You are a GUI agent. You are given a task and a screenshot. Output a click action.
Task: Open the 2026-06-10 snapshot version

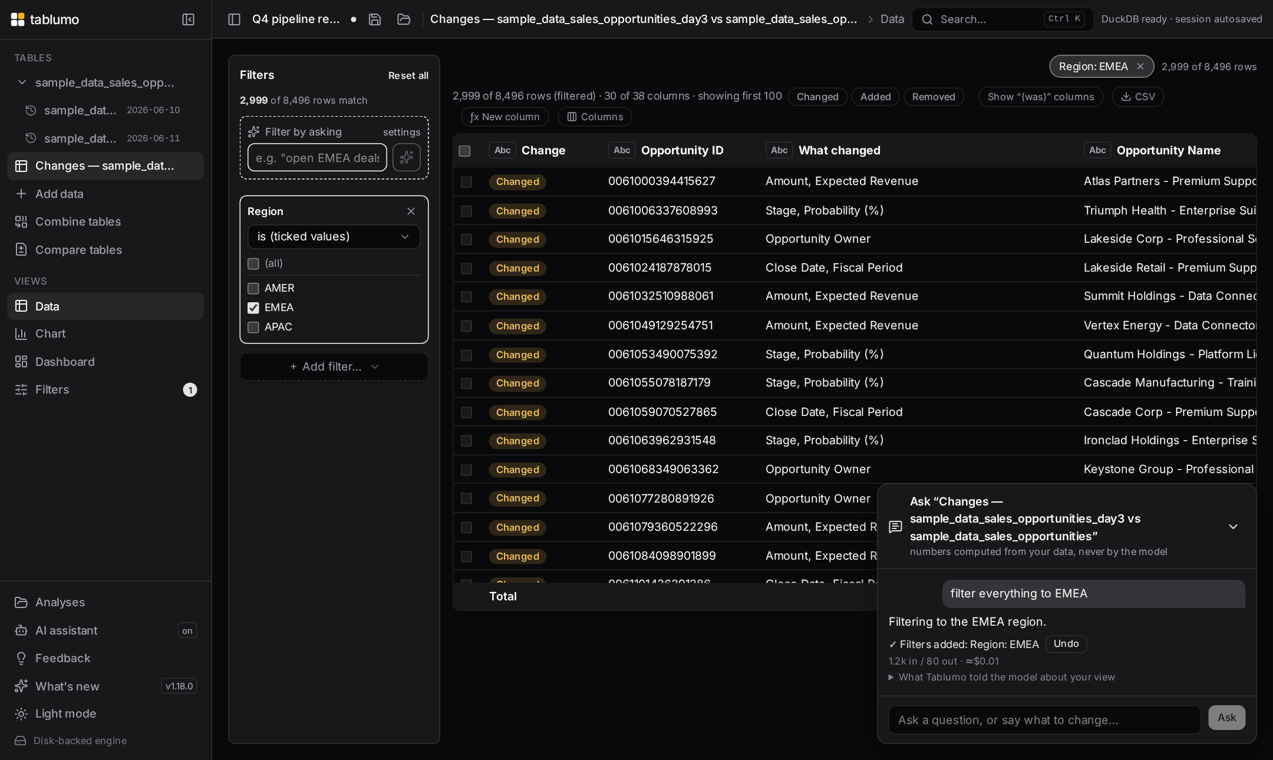pyautogui.click(x=105, y=110)
